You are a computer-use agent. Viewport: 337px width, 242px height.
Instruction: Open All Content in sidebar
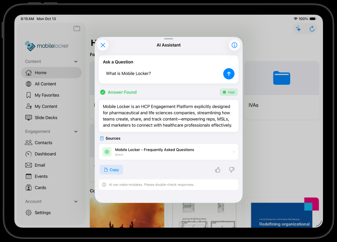(x=45, y=84)
